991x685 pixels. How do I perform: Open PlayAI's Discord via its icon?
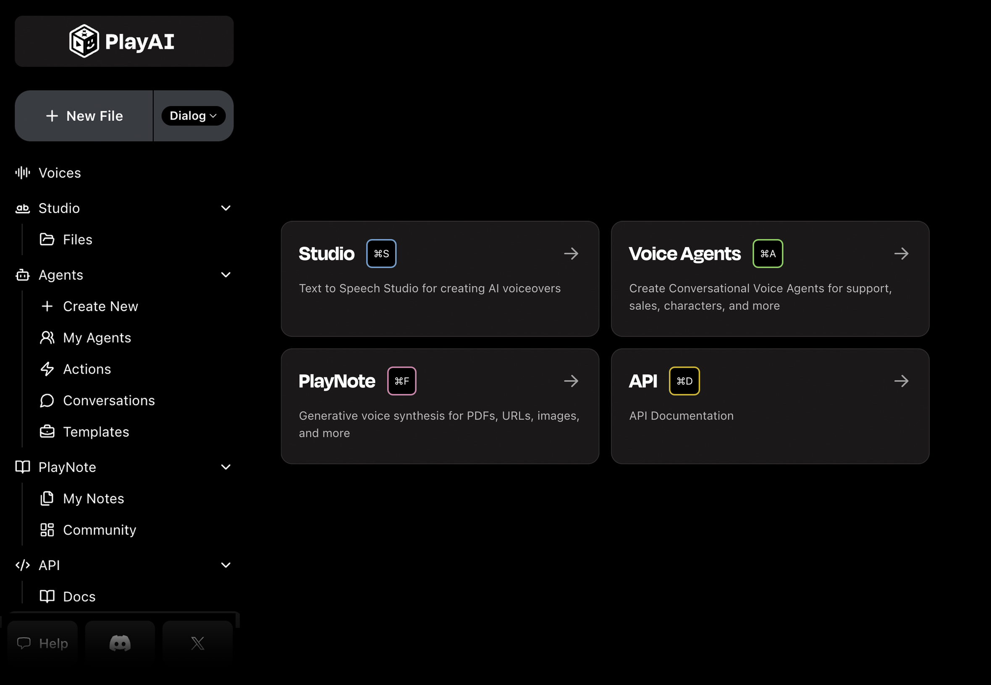120,643
